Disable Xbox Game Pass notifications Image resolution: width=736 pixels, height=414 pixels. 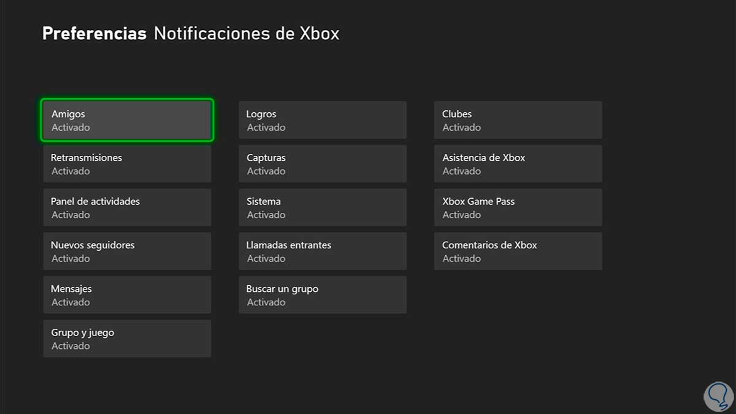[x=518, y=207]
